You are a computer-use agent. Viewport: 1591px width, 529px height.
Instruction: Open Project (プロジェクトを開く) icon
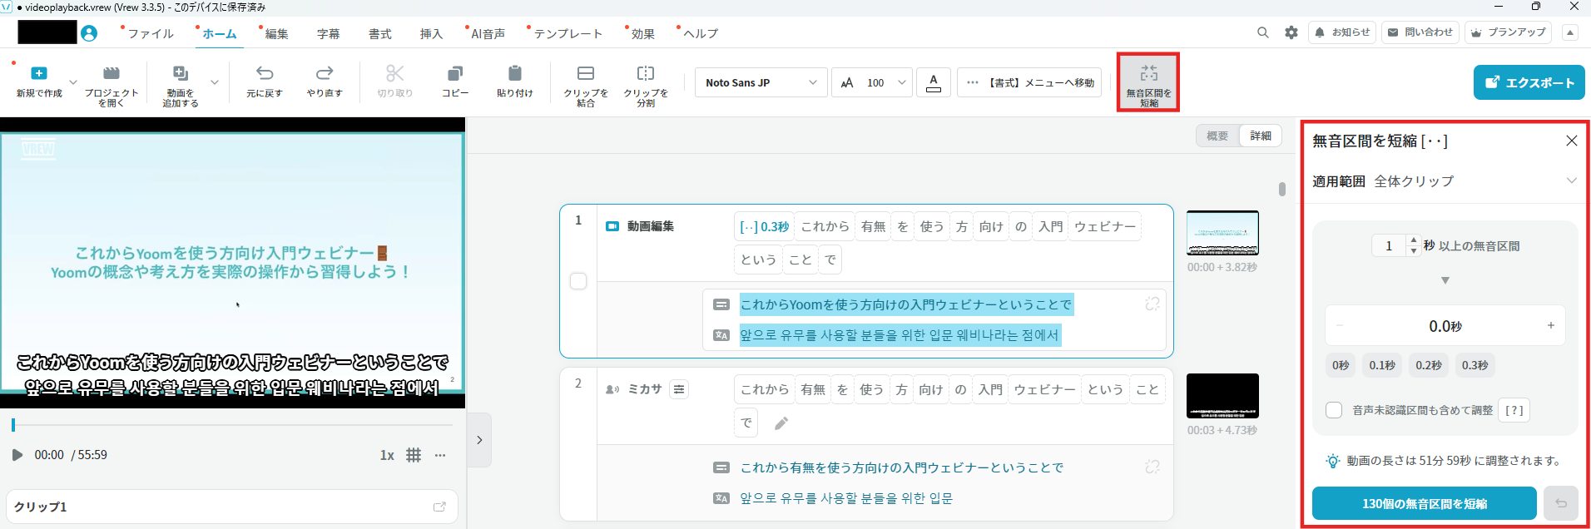[112, 74]
